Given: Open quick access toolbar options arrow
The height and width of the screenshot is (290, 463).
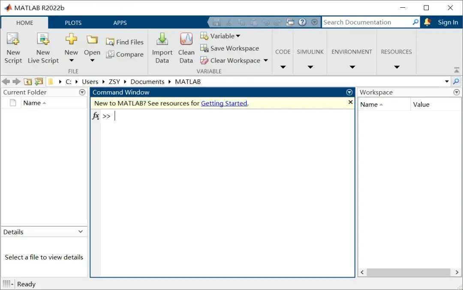Looking at the screenshot, I should pyautogui.click(x=315, y=22).
